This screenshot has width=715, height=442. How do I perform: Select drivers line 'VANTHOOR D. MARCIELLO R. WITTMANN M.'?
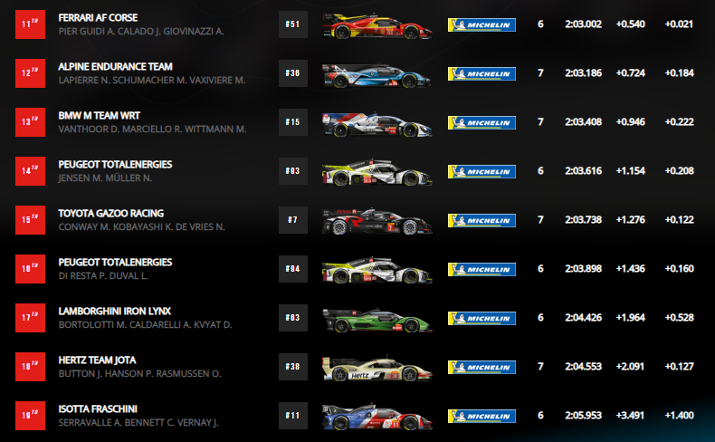coord(152,130)
